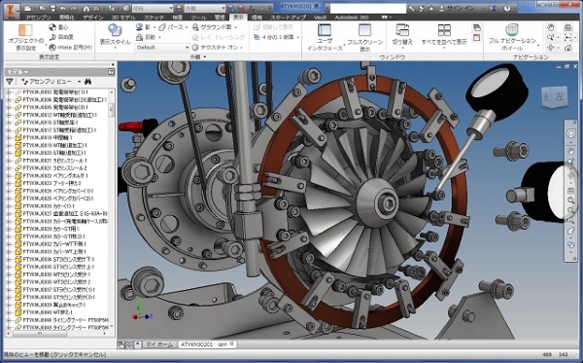Toggle テクスチャ オン textures setting
583x363 pixels.
pyautogui.click(x=215, y=48)
